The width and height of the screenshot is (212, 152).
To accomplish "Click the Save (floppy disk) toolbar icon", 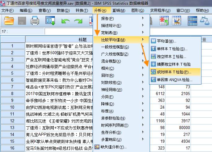I will pos(22,21).
